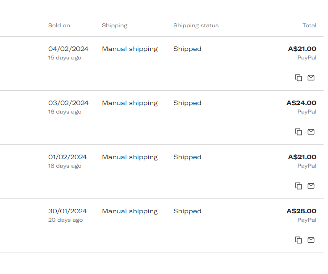Image resolution: width=328 pixels, height=274 pixels.
Task: Click the 04/02/2024 sold date
Action: click(x=68, y=49)
